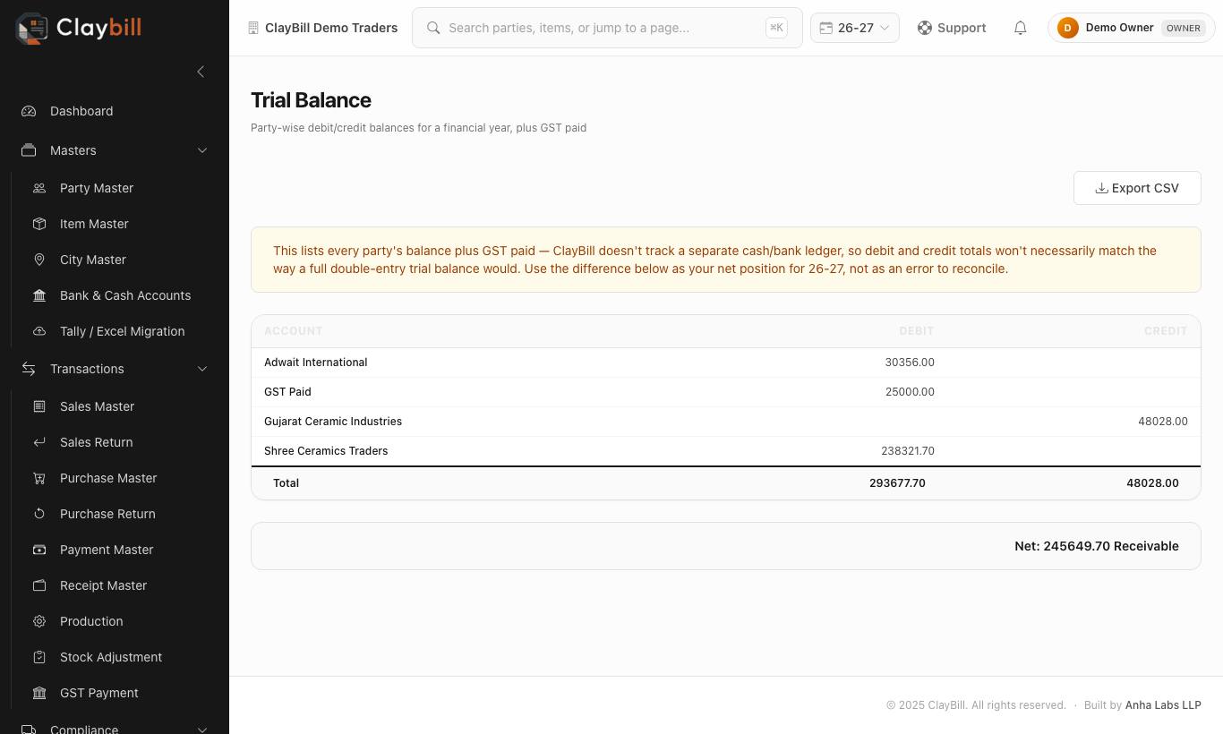The width and height of the screenshot is (1223, 734).
Task: Collapse the Transactions section chevron
Action: click(202, 369)
